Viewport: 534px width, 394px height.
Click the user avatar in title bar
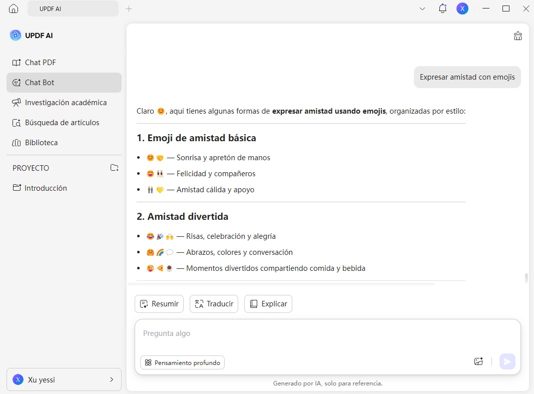point(462,9)
